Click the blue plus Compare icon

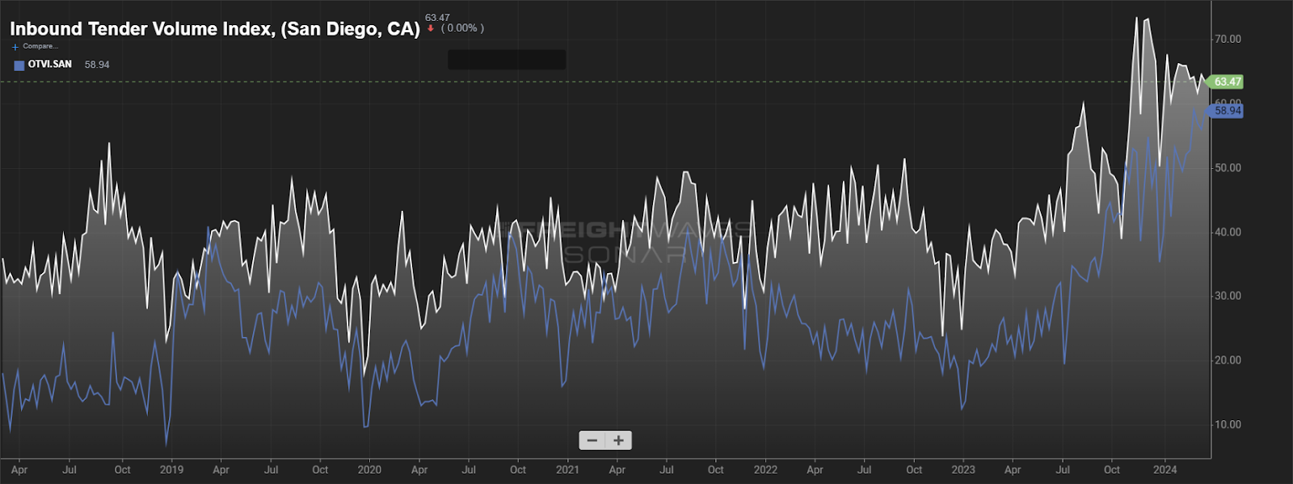coord(15,47)
